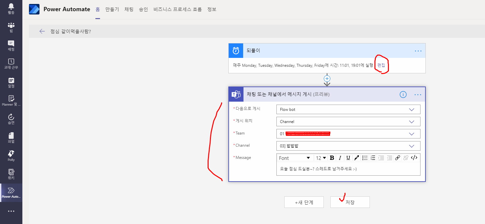
Task: Apply underline formatting to the message
Action: tap(348, 158)
